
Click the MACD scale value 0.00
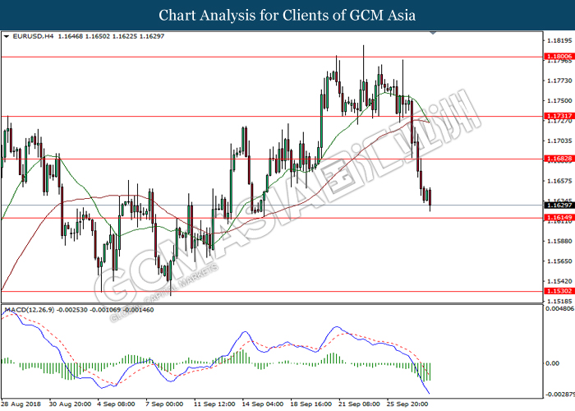553,363
